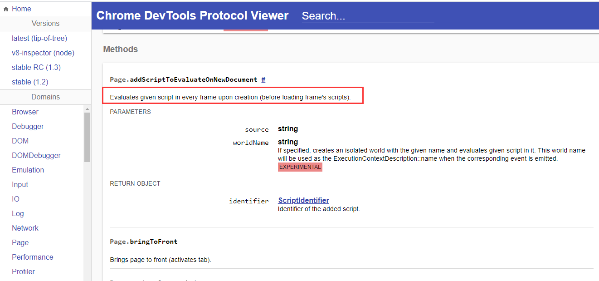Go to the DOM domain
The image size is (599, 281).
[20, 141]
